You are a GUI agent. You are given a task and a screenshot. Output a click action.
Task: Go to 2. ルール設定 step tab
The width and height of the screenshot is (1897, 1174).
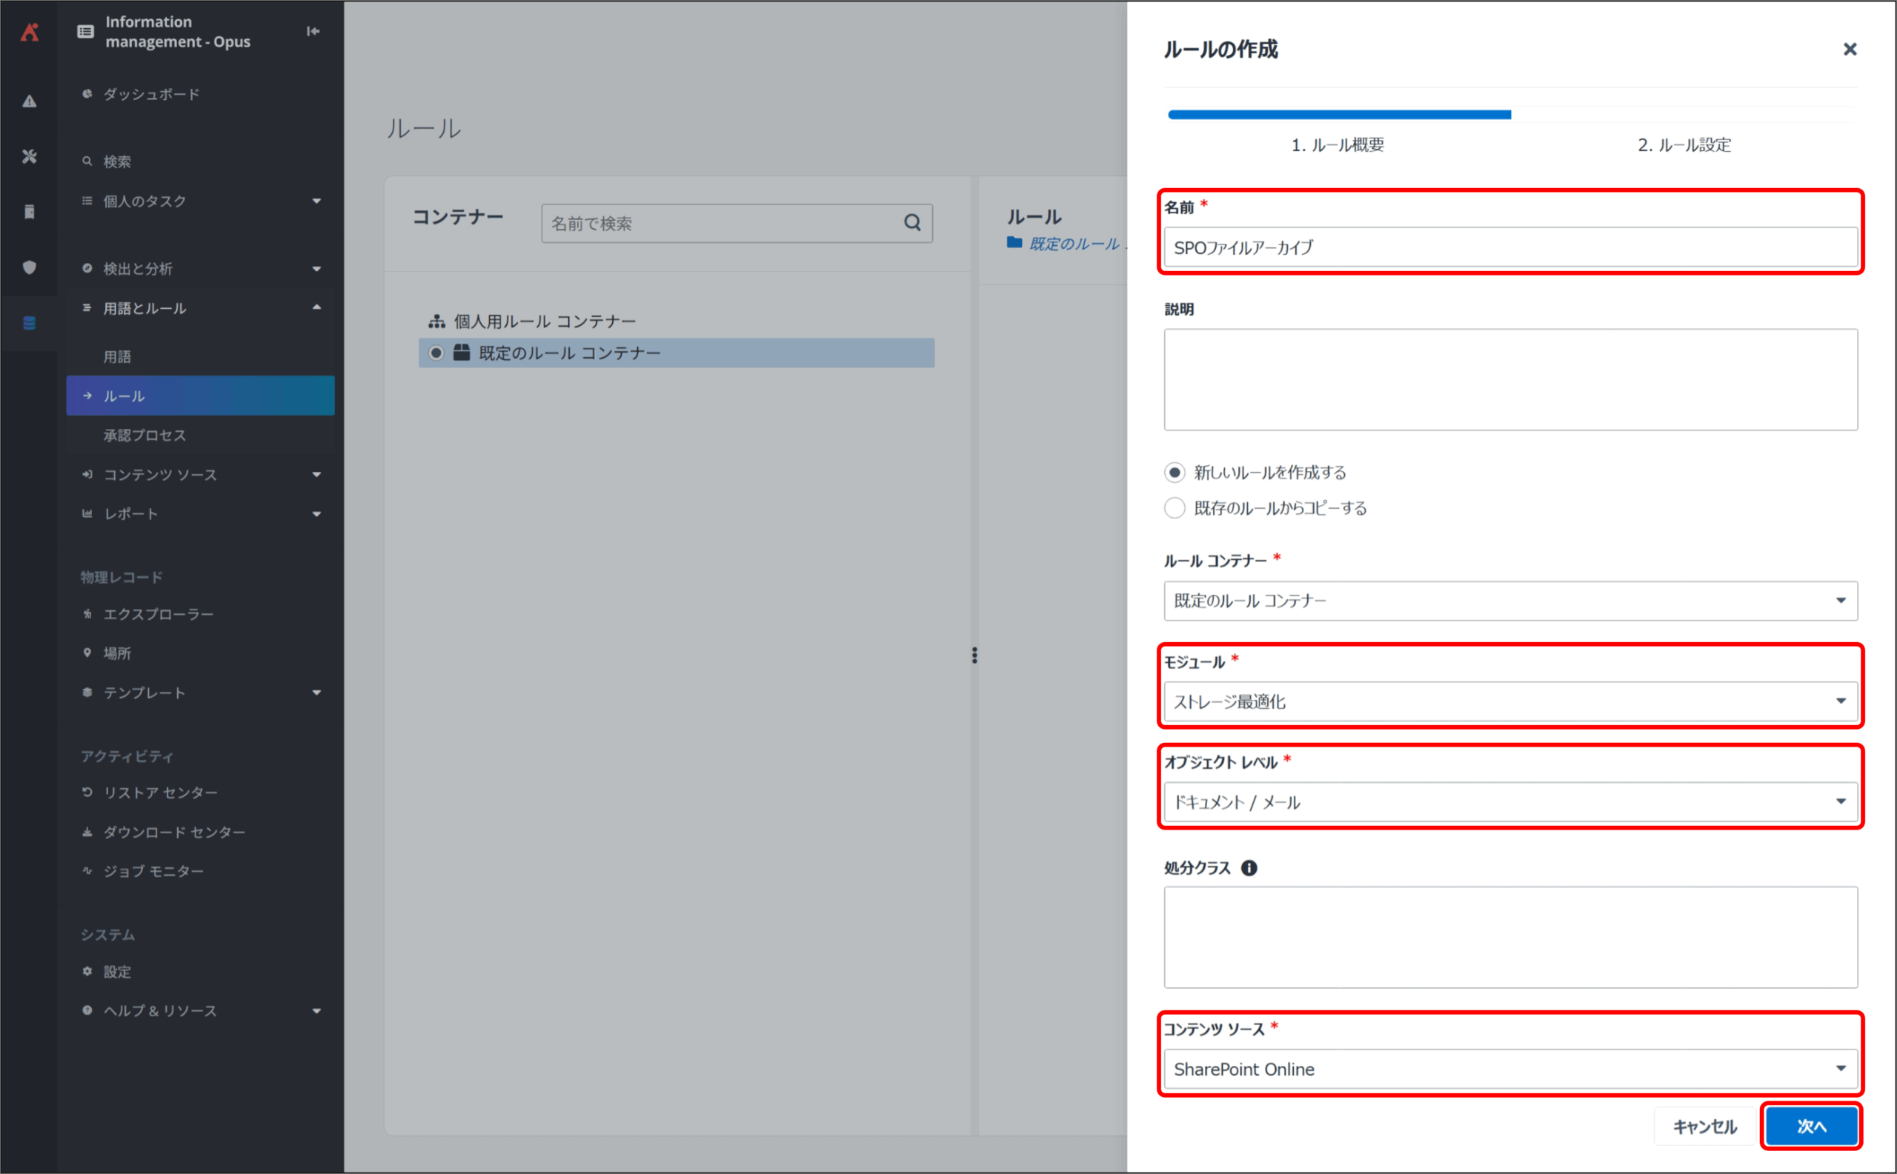pos(1684,144)
